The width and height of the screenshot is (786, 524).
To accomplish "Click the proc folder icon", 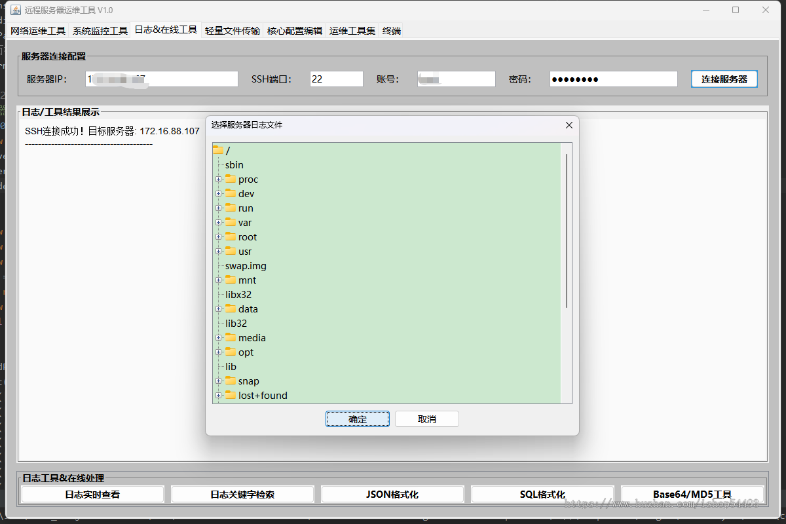I will click(x=230, y=179).
